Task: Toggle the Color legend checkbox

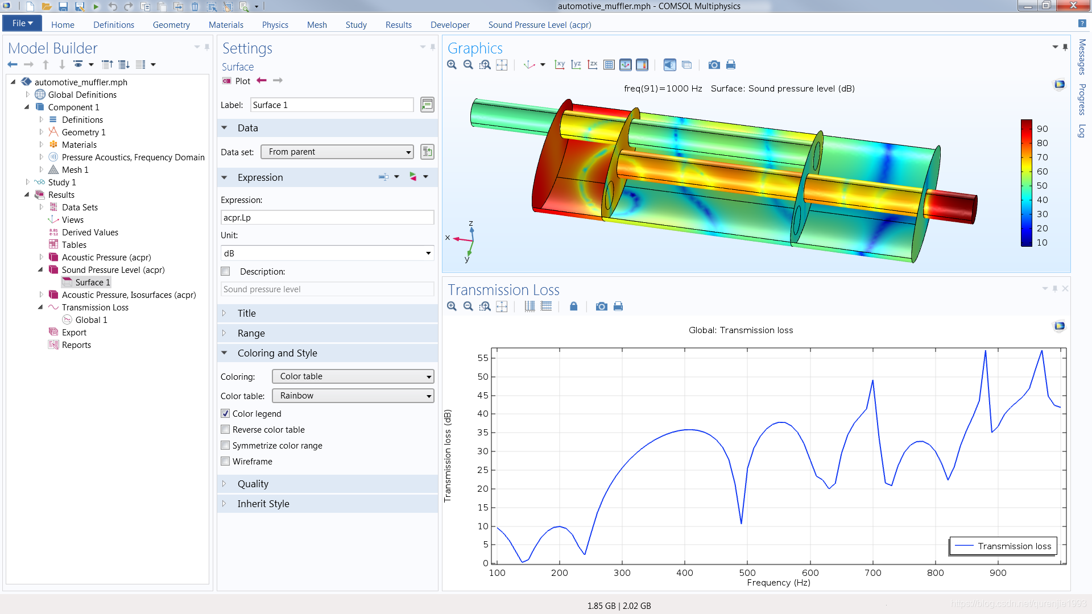Action: pos(225,413)
